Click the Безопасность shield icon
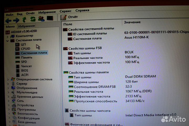This screenshot has width=189, height=126. point(14,113)
